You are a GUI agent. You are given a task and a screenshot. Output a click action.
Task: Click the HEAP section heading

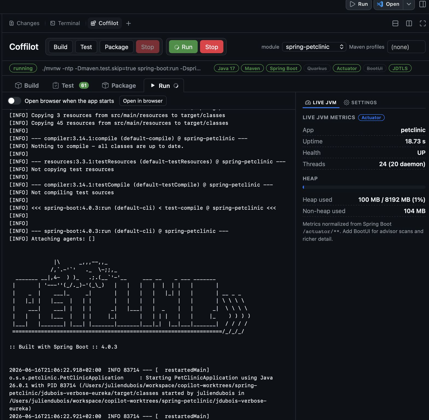[x=310, y=179]
